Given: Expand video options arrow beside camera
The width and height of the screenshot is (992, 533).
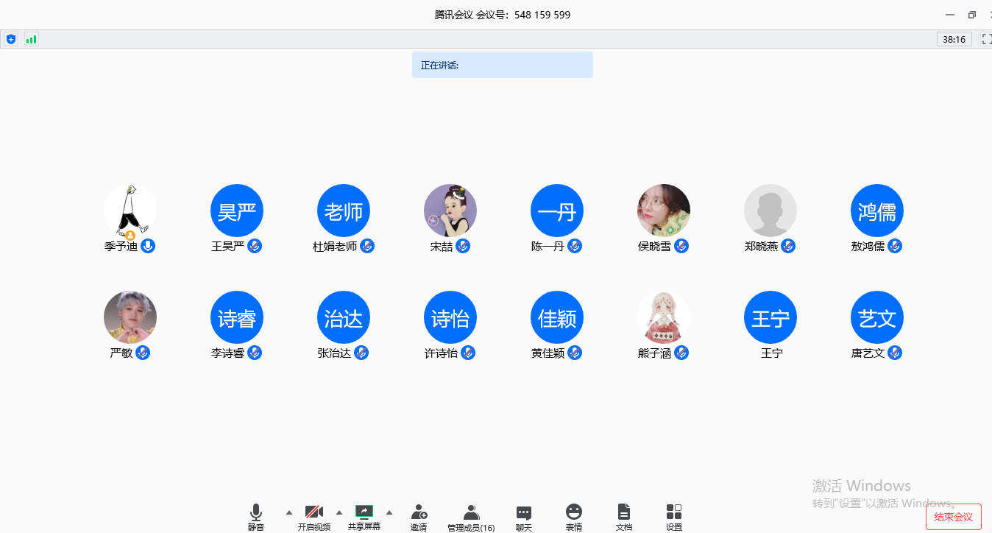Looking at the screenshot, I should point(339,512).
